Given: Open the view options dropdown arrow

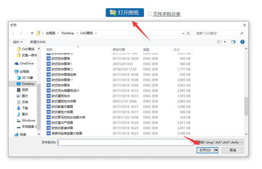Looking at the screenshot, I should coord(225,42).
